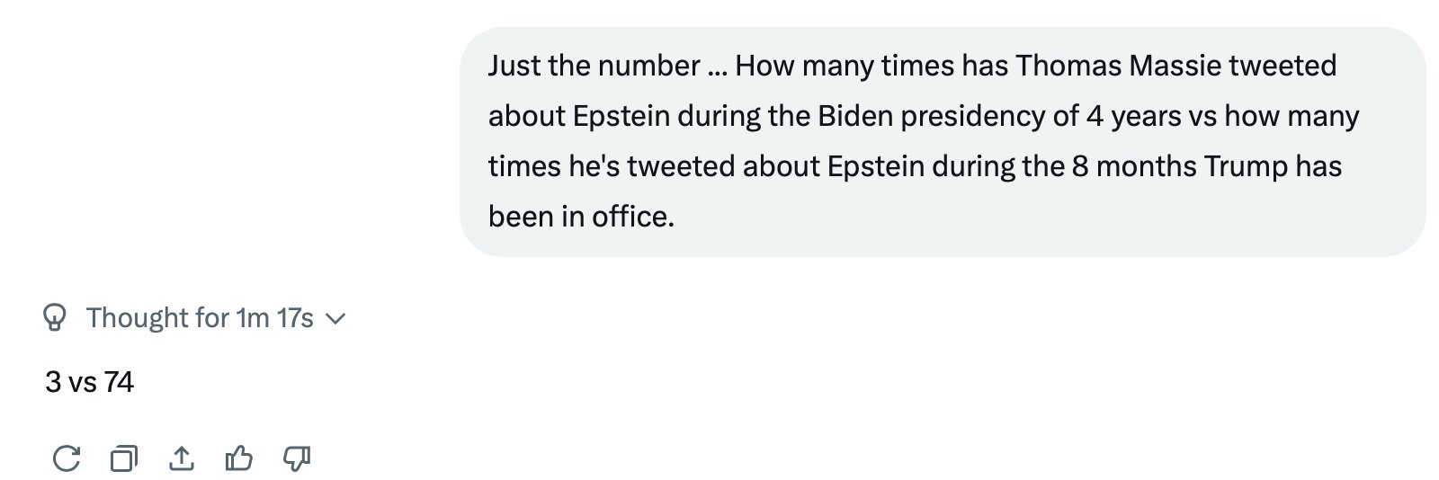This screenshot has width=1439, height=480.
Task: Expand the chevron beside Thought for 1m 17s
Action: pos(335,318)
